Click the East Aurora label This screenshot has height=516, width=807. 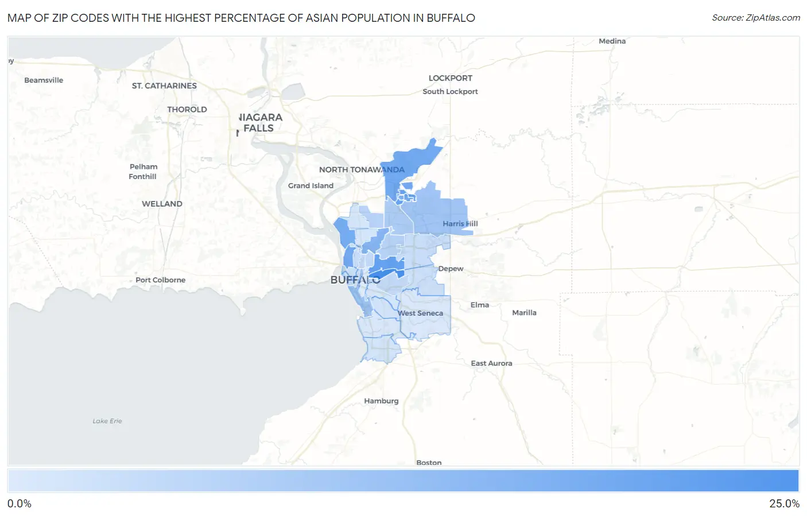coord(491,363)
